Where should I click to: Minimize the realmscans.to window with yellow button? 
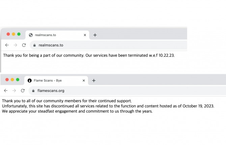click(13, 34)
